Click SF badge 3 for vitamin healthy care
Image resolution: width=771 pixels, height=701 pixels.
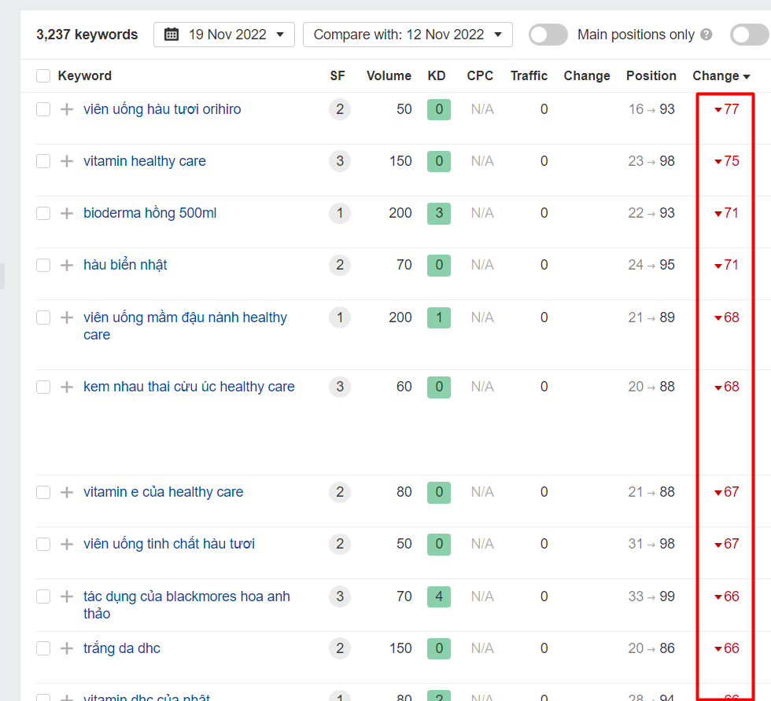pyautogui.click(x=340, y=161)
